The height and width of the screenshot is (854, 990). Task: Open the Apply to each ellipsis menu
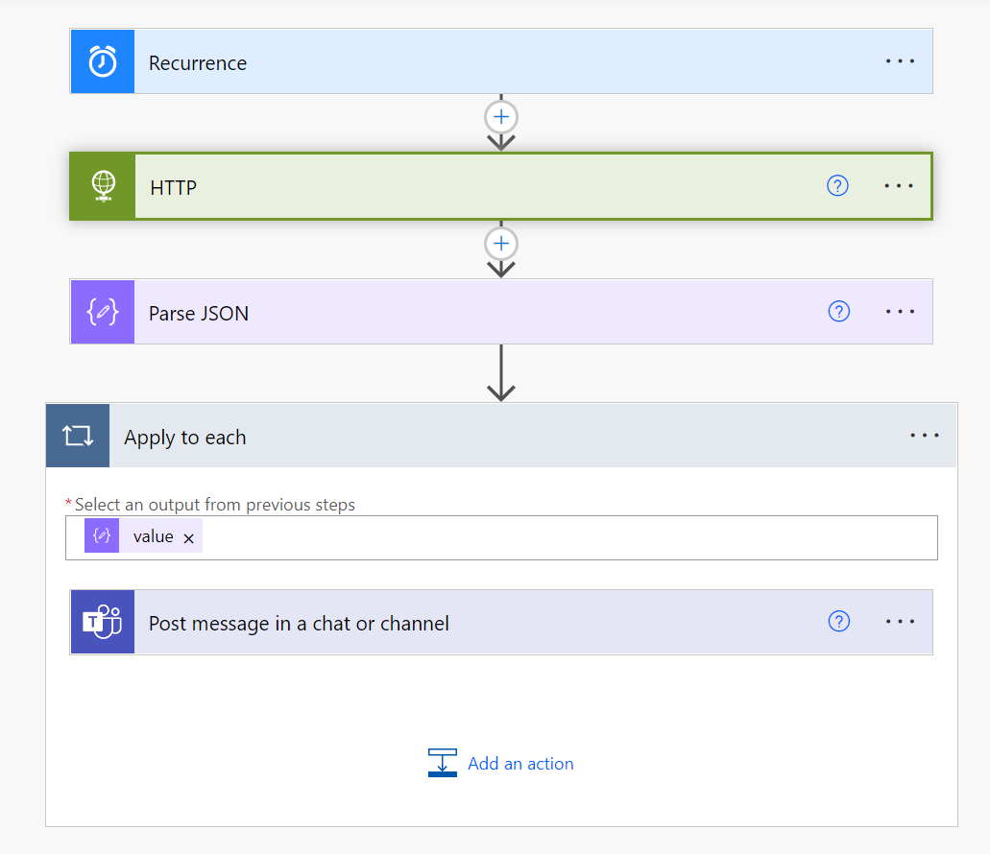coord(924,435)
